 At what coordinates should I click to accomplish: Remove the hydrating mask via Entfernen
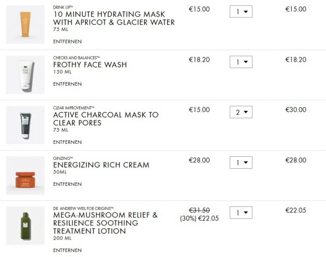67,42
